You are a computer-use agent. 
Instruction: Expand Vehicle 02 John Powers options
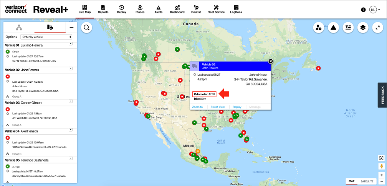(x=70, y=68)
